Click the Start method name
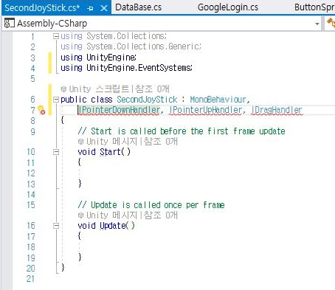The width and height of the screenshot is (335, 290). pos(111,152)
